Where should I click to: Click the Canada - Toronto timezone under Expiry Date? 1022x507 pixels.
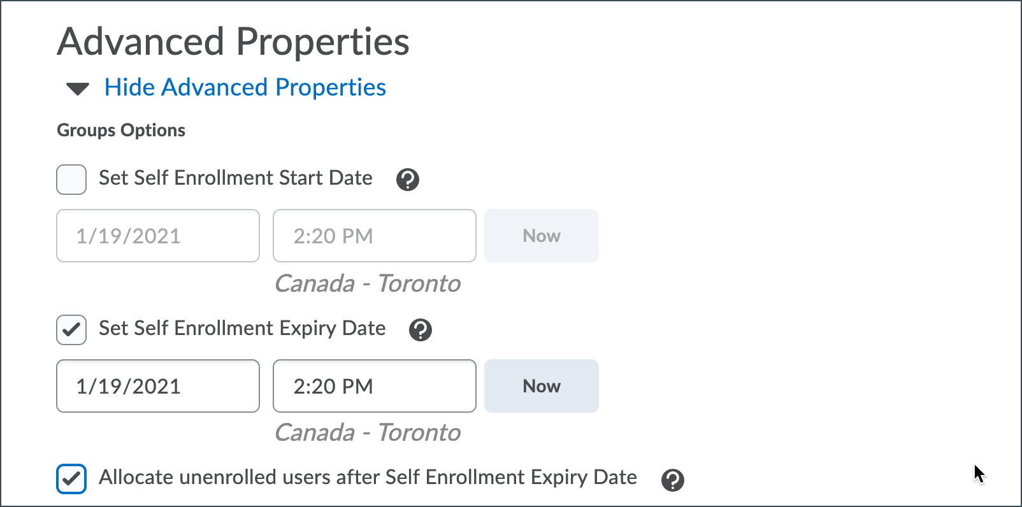[x=368, y=432]
